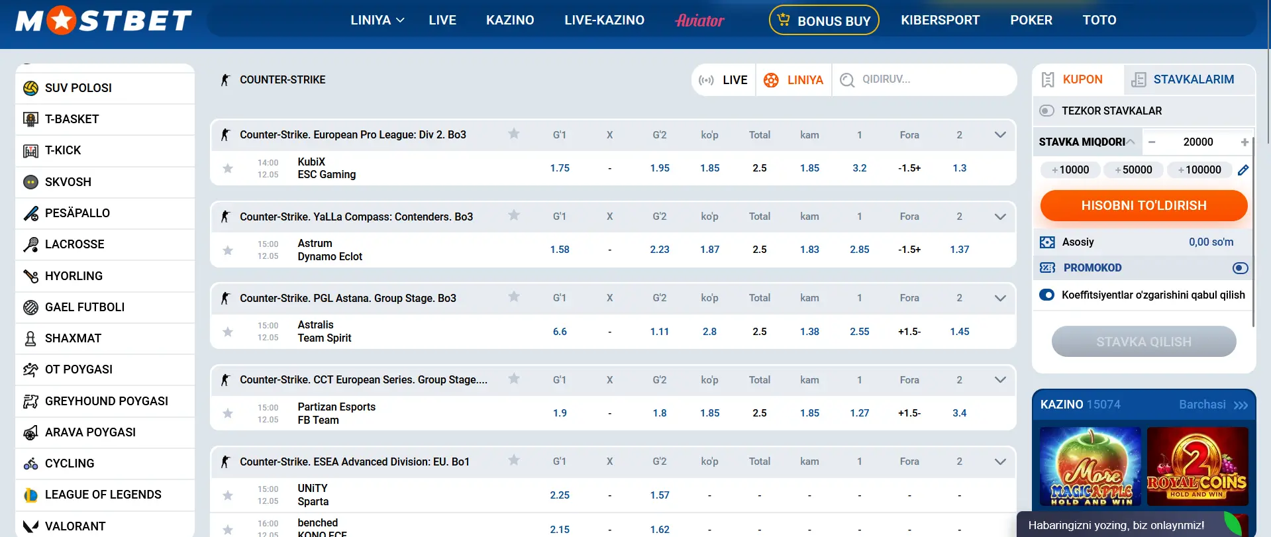Select the Ot Poygasi horse racing icon
This screenshot has height=537, width=1271.
point(30,369)
